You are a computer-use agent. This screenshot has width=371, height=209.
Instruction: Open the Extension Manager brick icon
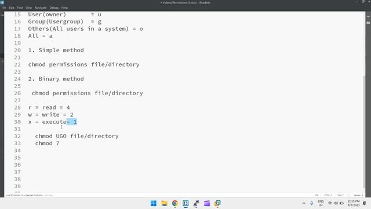(368, 23)
